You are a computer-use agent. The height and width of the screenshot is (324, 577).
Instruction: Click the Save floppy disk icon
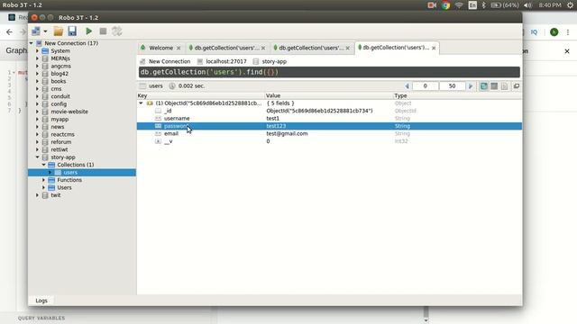[72, 31]
